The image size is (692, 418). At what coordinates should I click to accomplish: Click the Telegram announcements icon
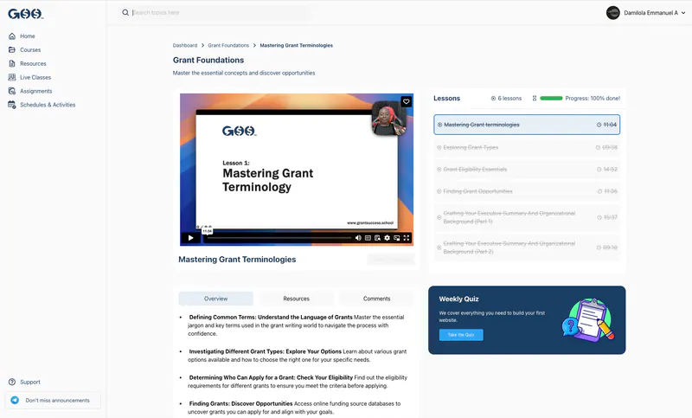click(x=15, y=400)
